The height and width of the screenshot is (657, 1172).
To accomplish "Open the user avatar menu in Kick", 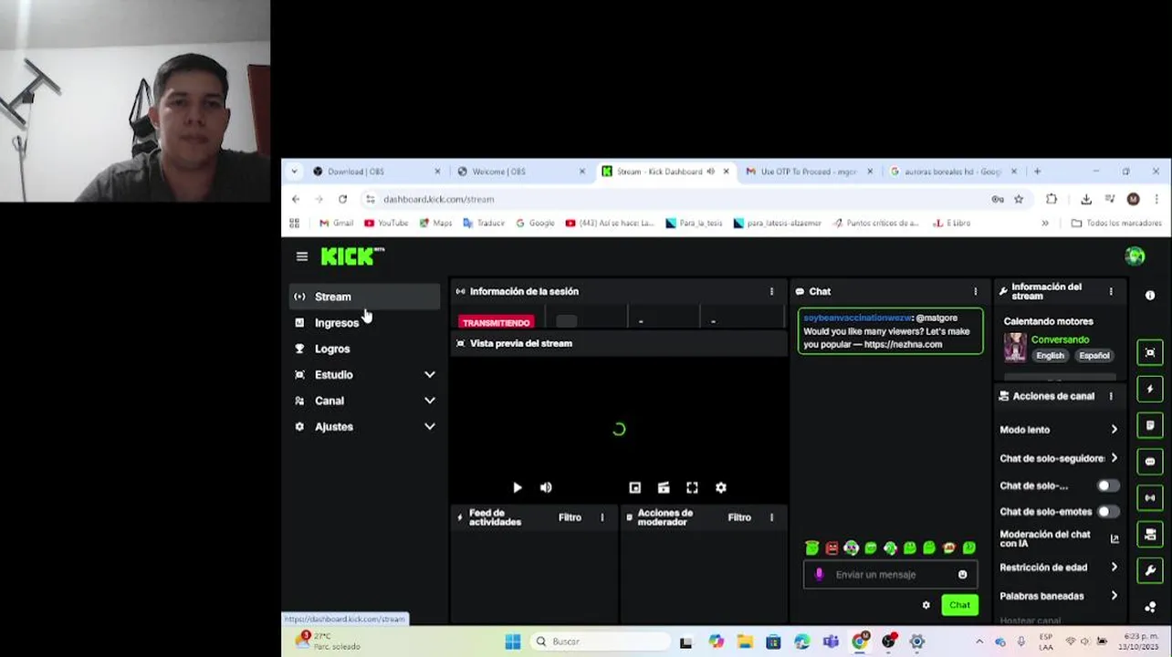I will (x=1135, y=256).
